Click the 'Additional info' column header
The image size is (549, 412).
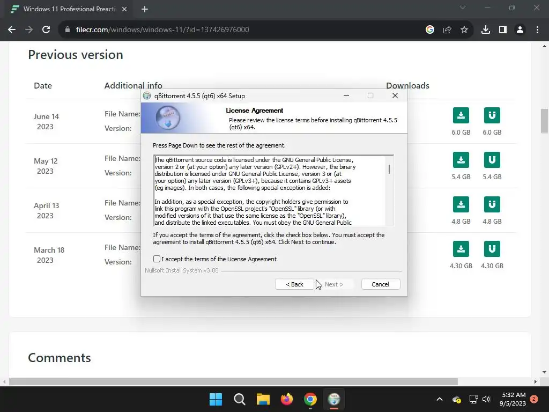[133, 85]
